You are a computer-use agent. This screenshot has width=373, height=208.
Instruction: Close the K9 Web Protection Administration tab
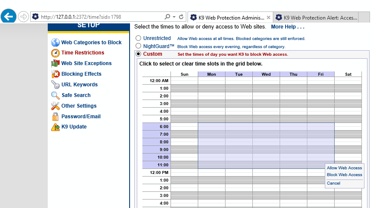pos(268,17)
